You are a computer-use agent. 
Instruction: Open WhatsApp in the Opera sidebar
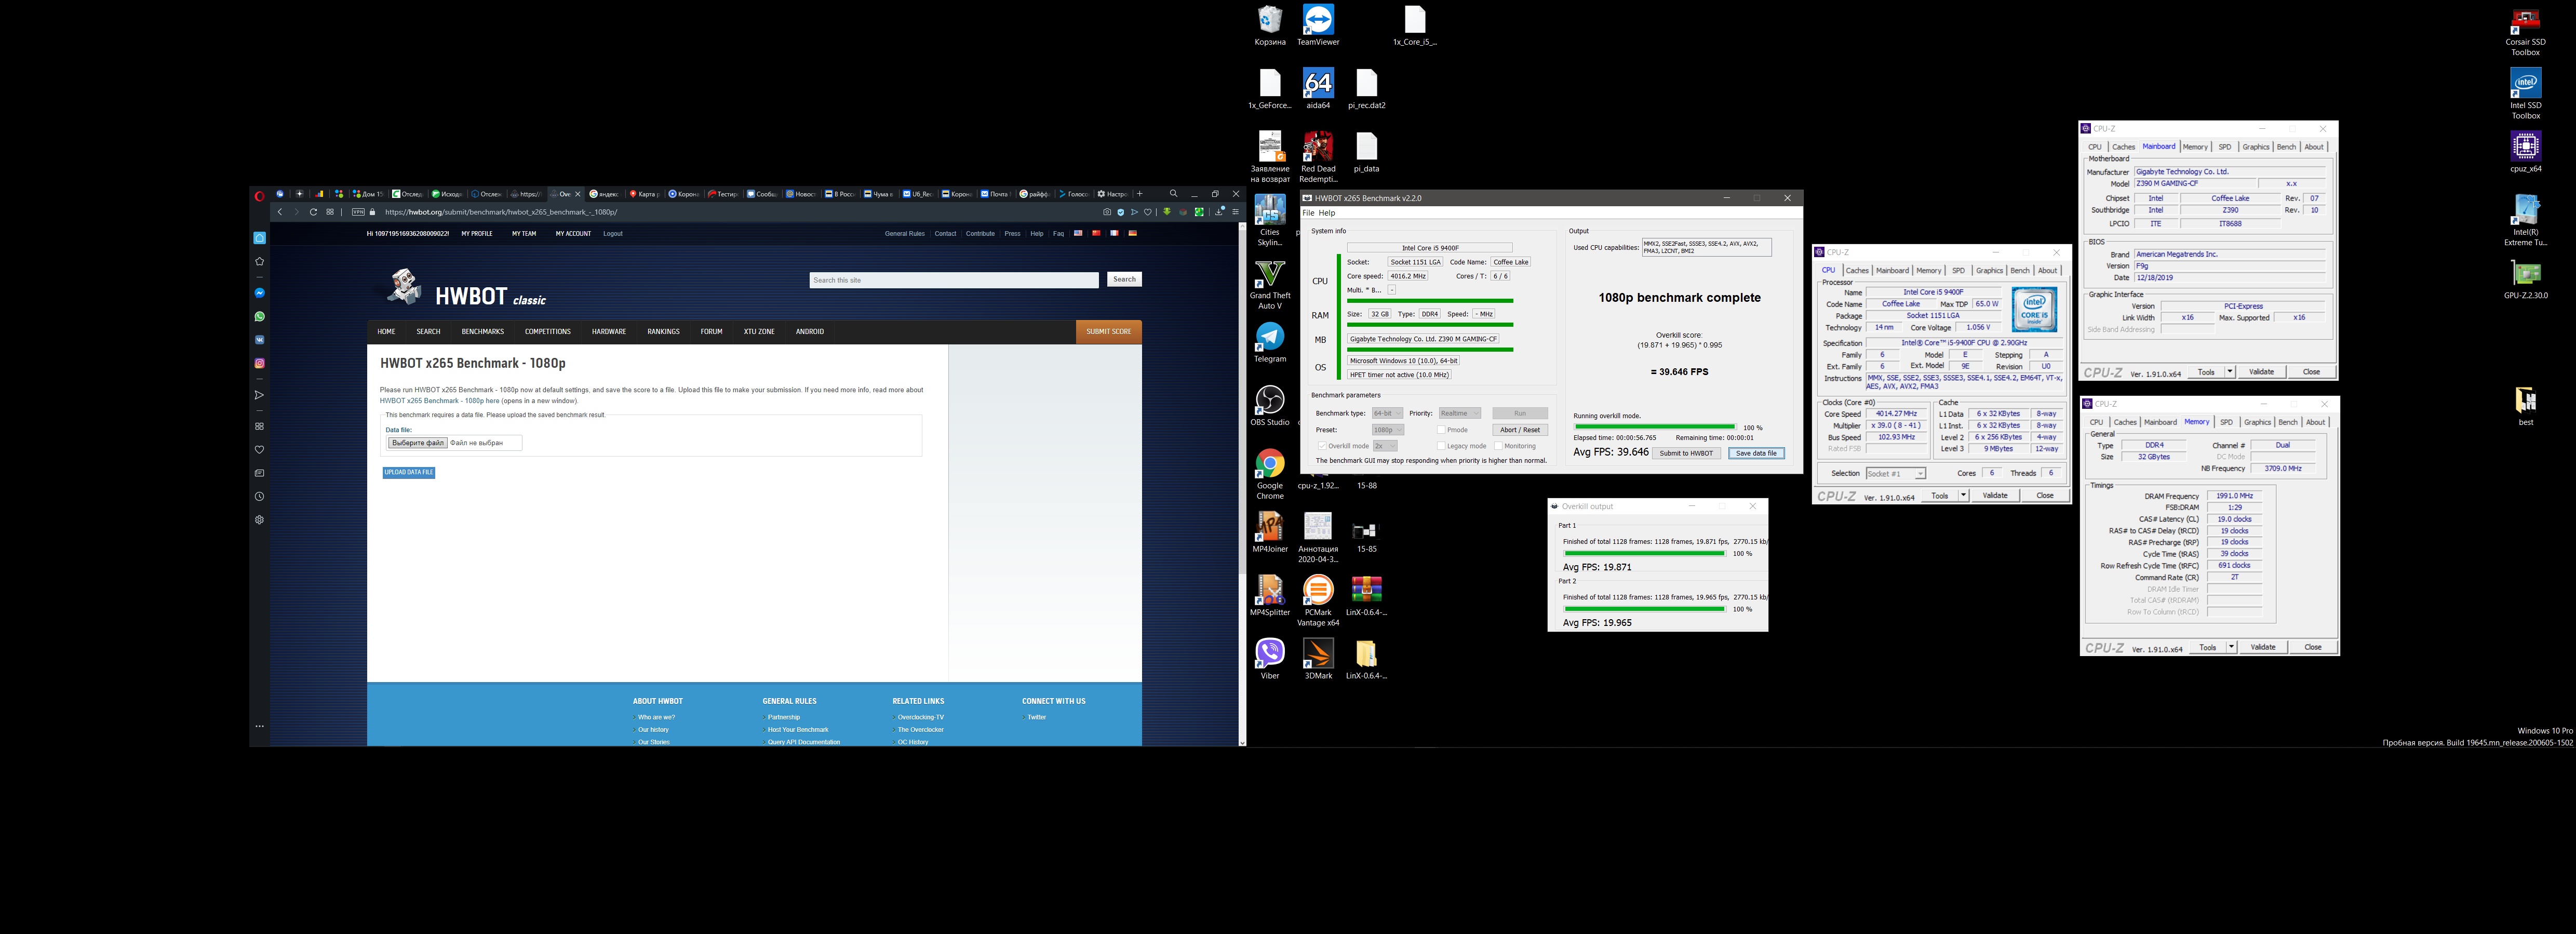coord(259,316)
